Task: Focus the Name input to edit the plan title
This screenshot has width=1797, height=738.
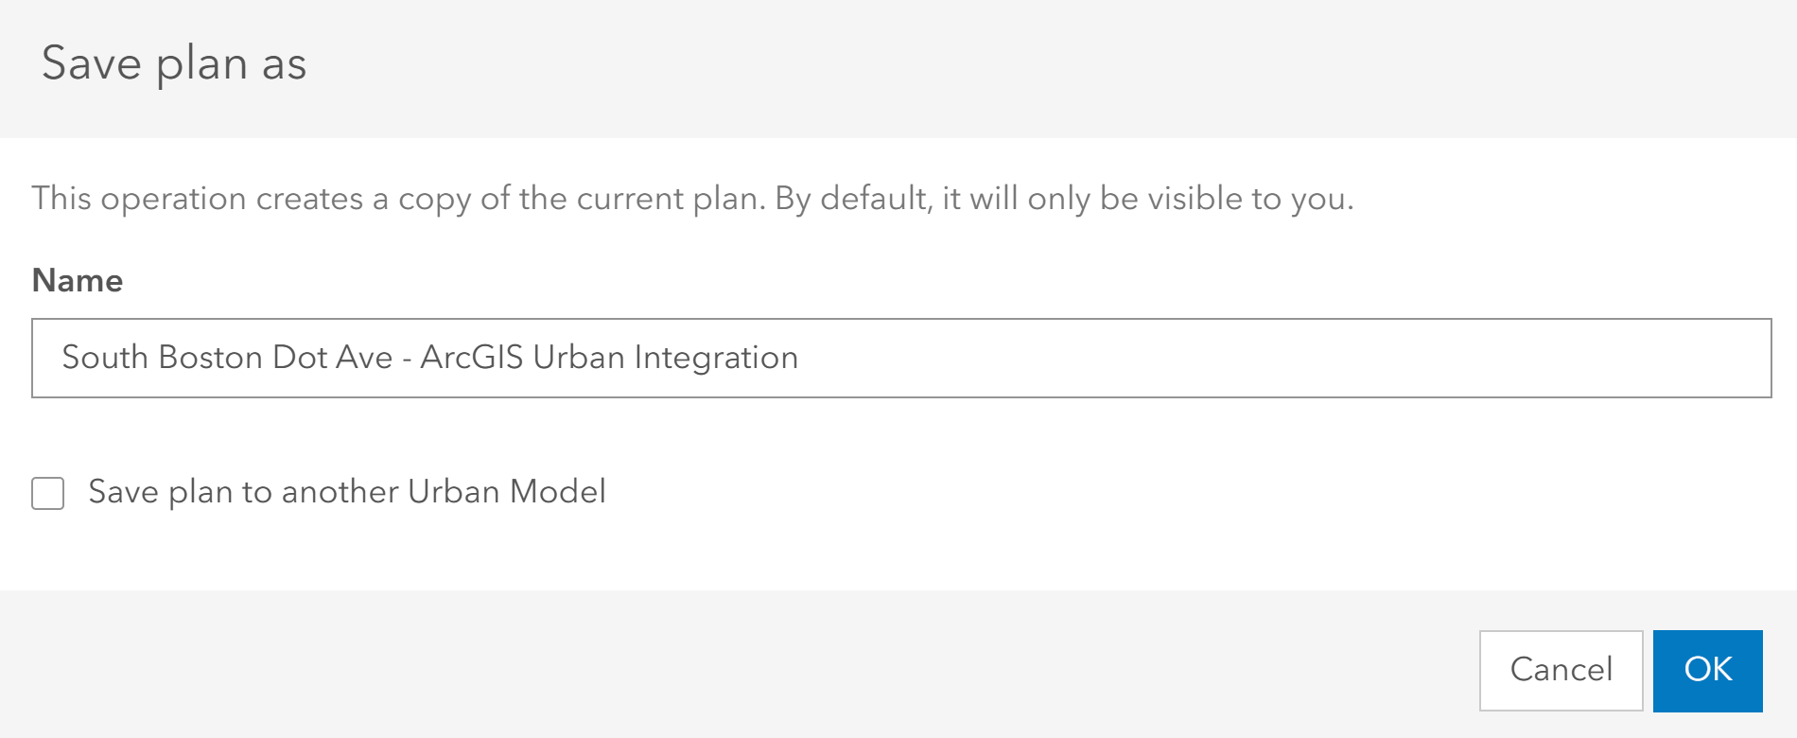Action: tap(898, 358)
